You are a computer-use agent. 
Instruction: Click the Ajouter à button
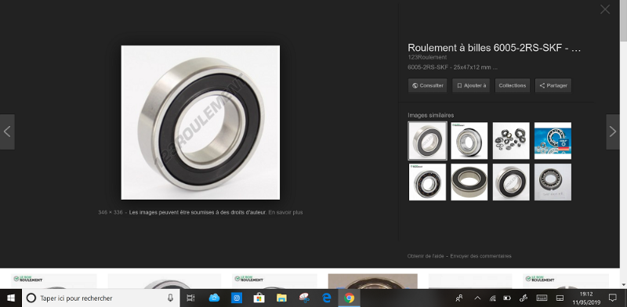[x=471, y=85]
